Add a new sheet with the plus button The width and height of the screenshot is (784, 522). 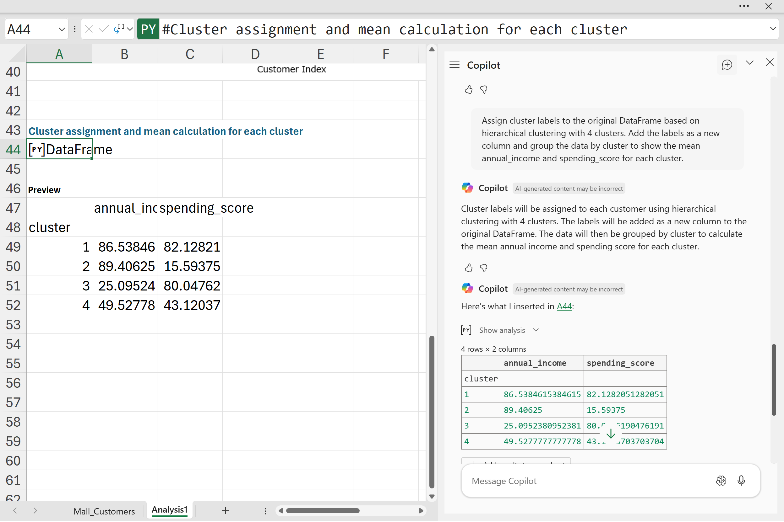click(225, 511)
